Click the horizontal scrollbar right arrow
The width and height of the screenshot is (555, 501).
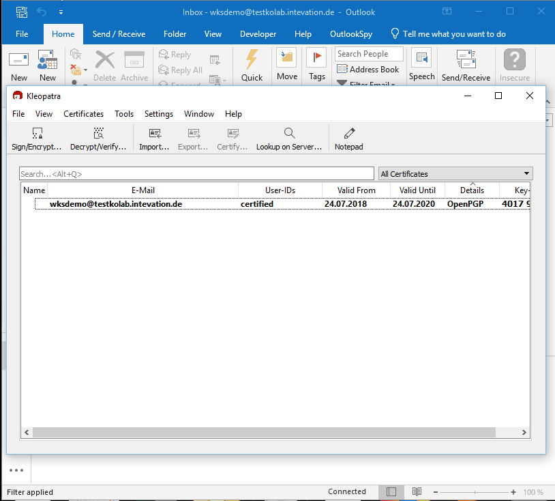pyautogui.click(x=524, y=432)
